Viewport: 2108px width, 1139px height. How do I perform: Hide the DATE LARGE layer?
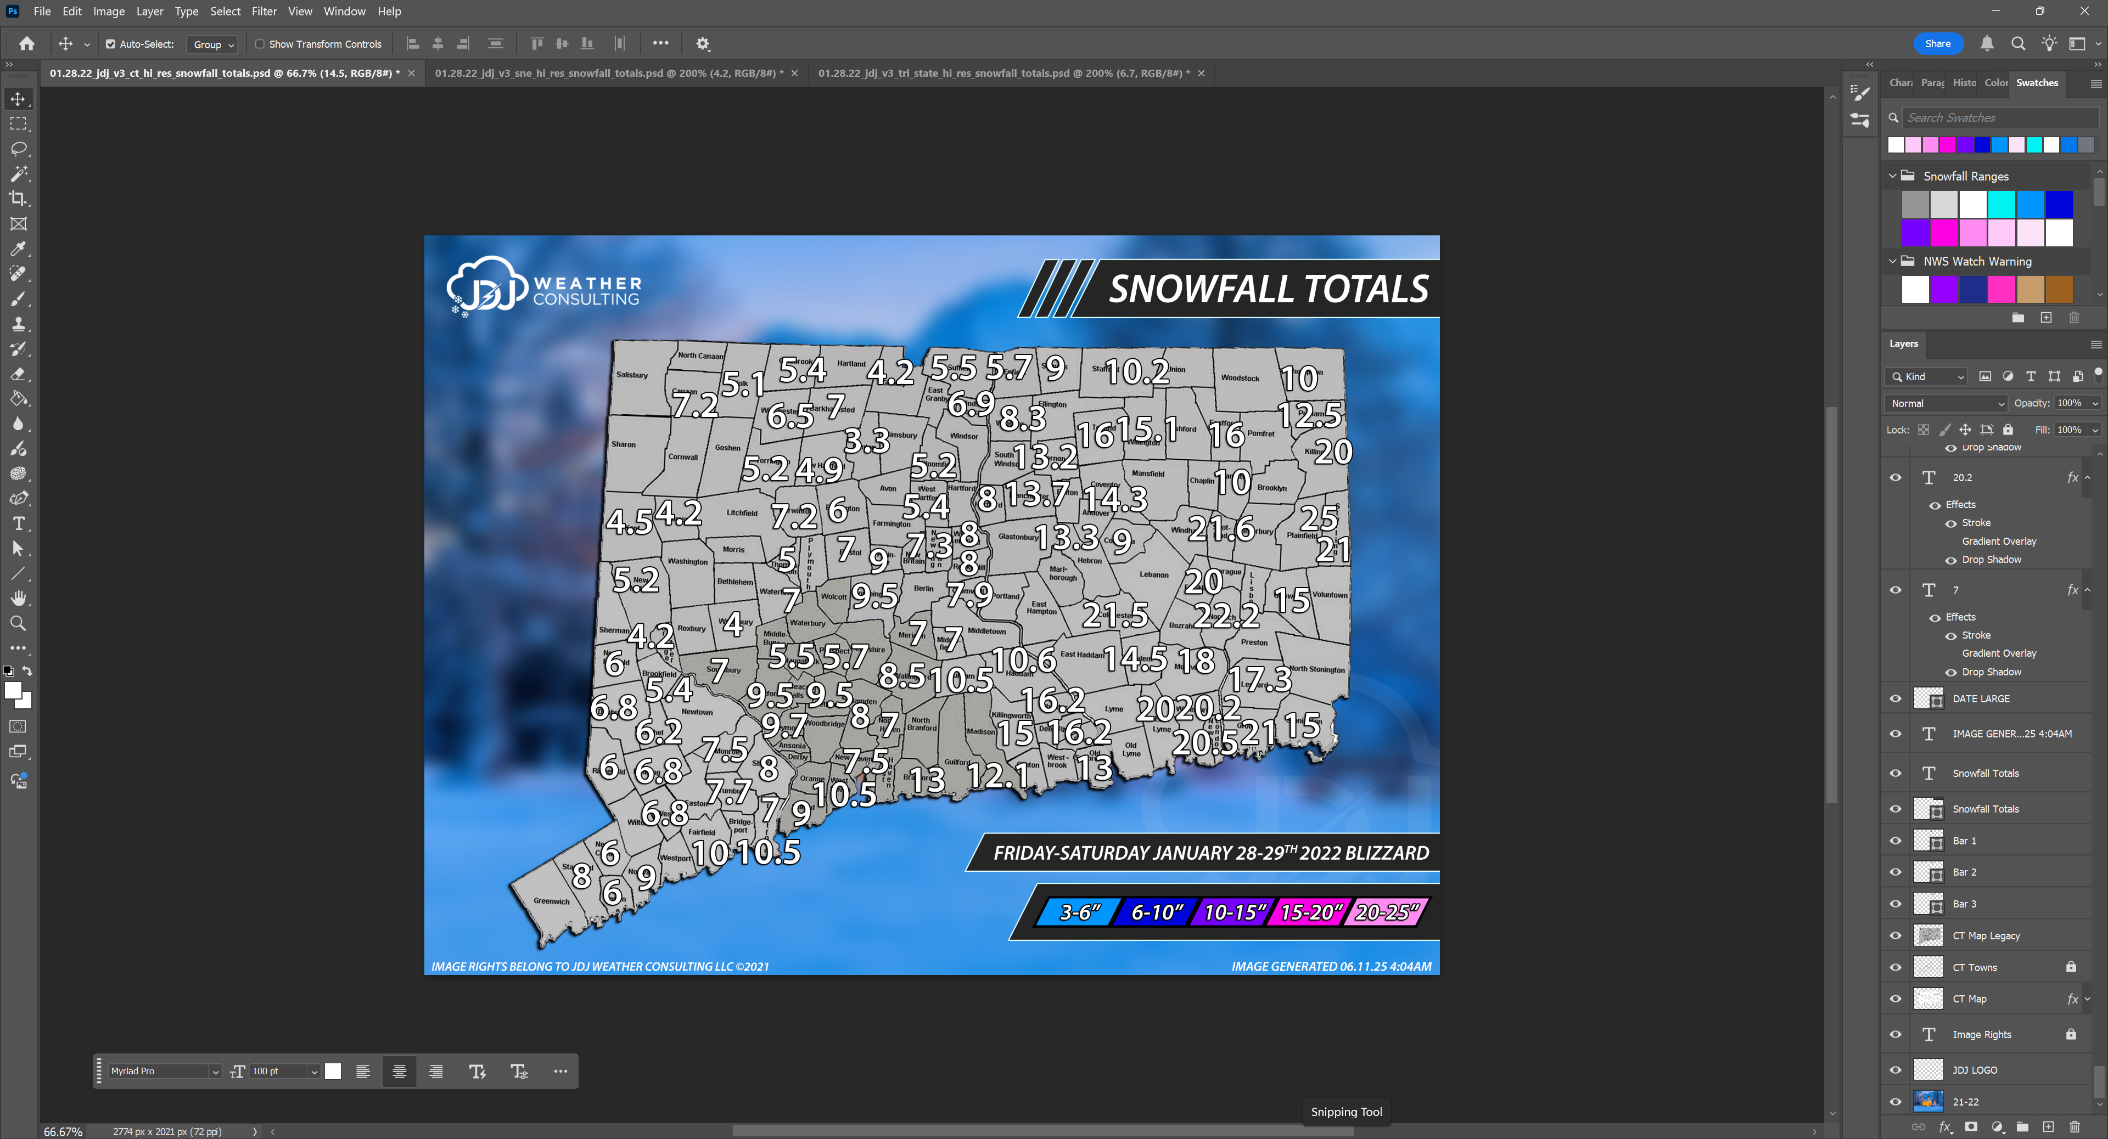[x=1895, y=698]
